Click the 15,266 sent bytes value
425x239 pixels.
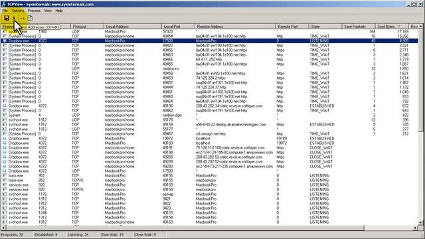[403, 36]
